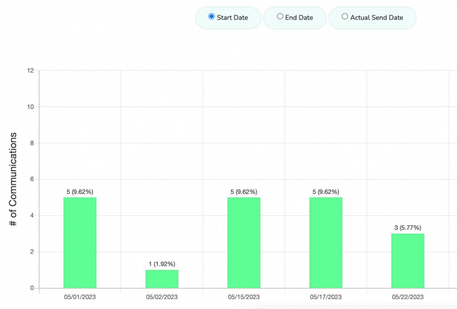
Task: Click the 05/01/2023 x-axis date label
Action: pyautogui.click(x=80, y=297)
